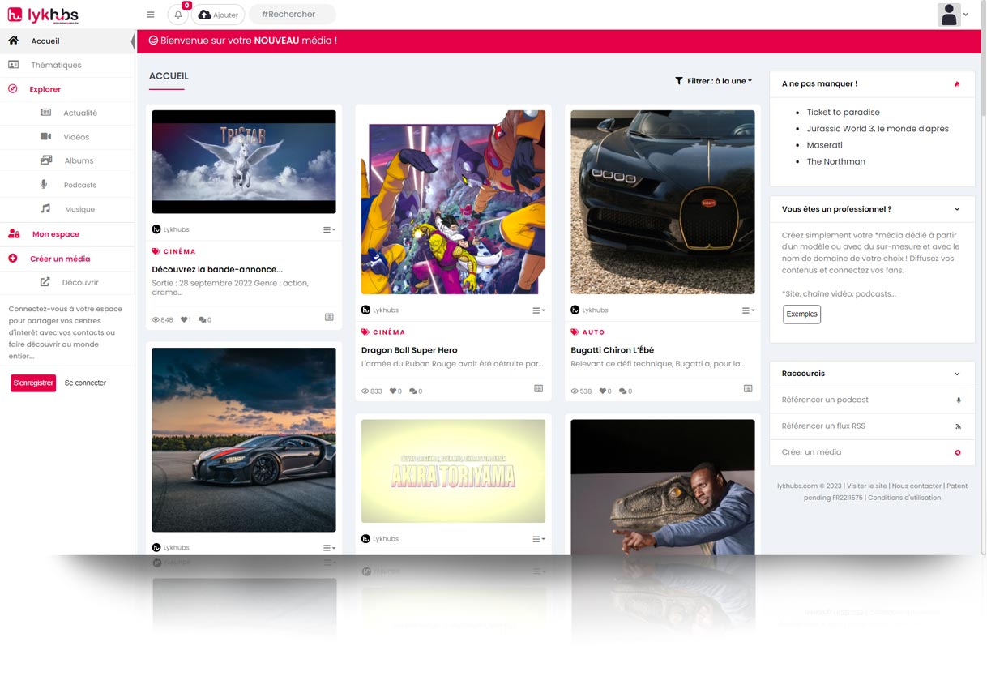Screen dimensions: 987x676
Task: Open options menu on Akira Toriyama card
Action: (x=539, y=539)
